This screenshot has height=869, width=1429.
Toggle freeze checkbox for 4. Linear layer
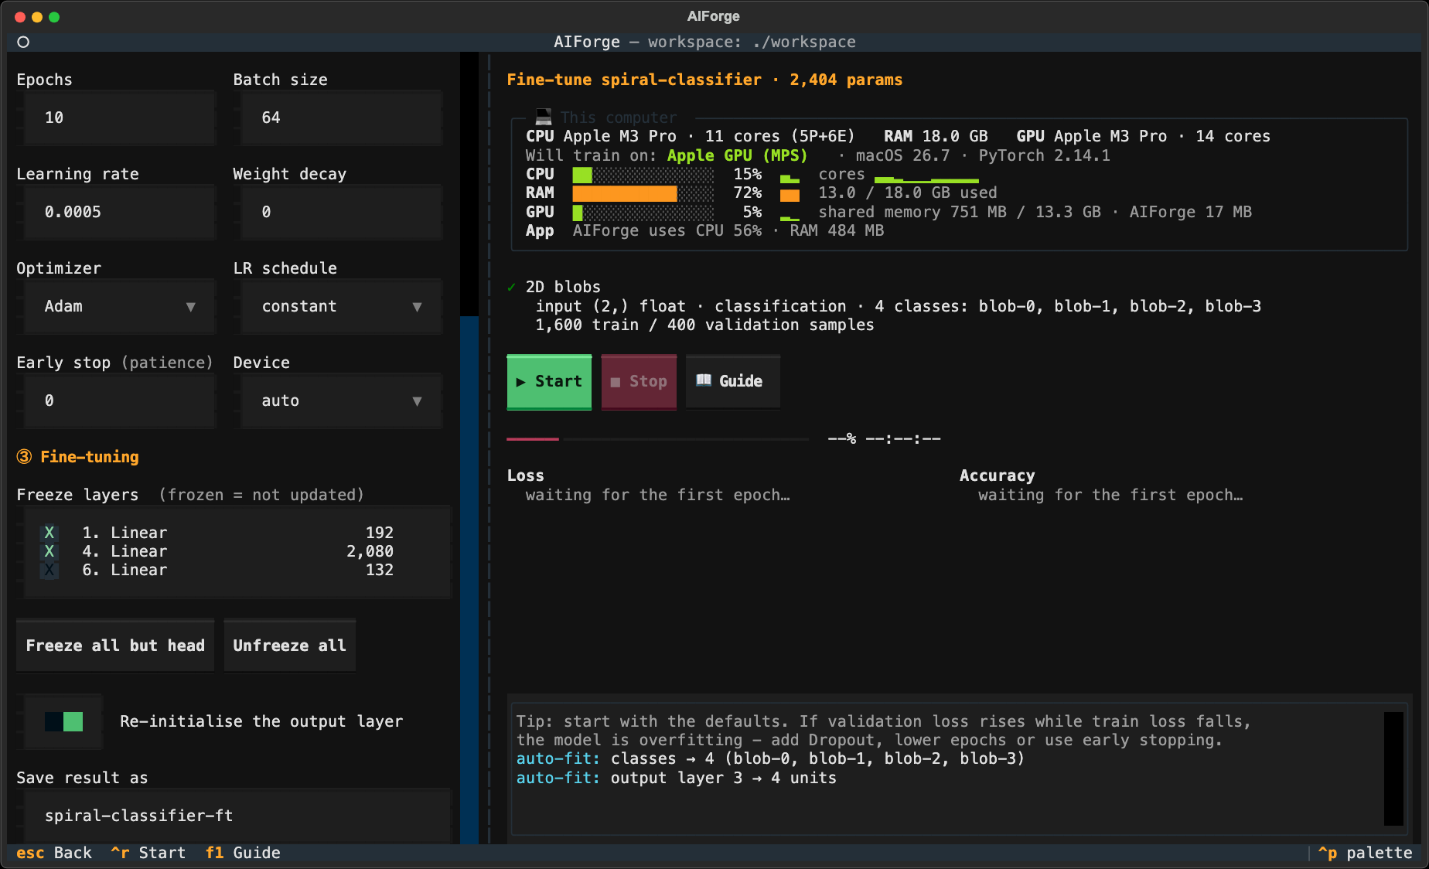49,551
